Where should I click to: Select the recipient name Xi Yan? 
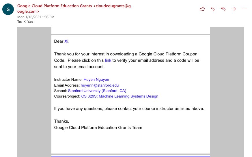point(28,22)
